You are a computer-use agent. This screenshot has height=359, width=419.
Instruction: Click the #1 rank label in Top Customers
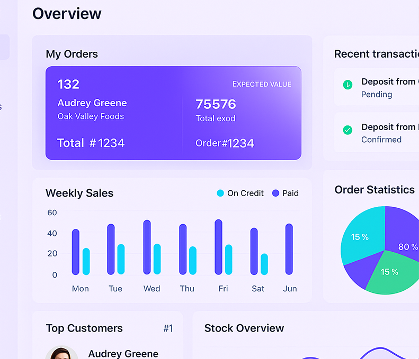pyautogui.click(x=168, y=328)
